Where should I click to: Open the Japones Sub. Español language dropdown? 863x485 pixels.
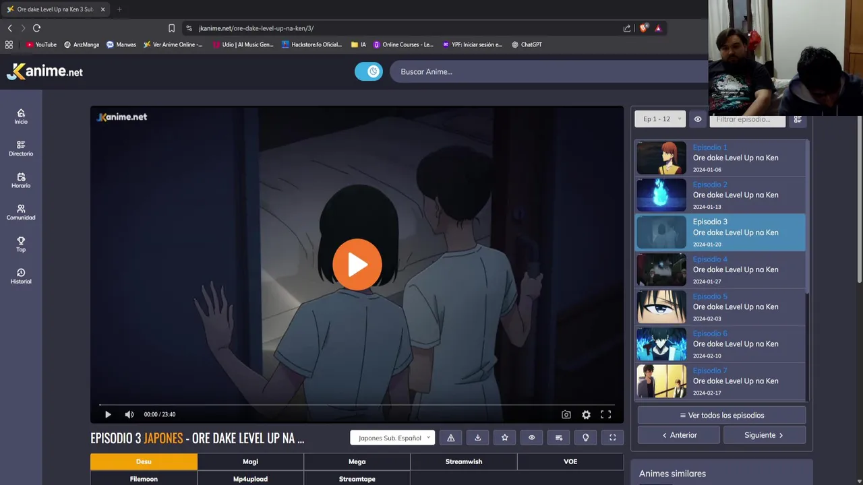392,438
